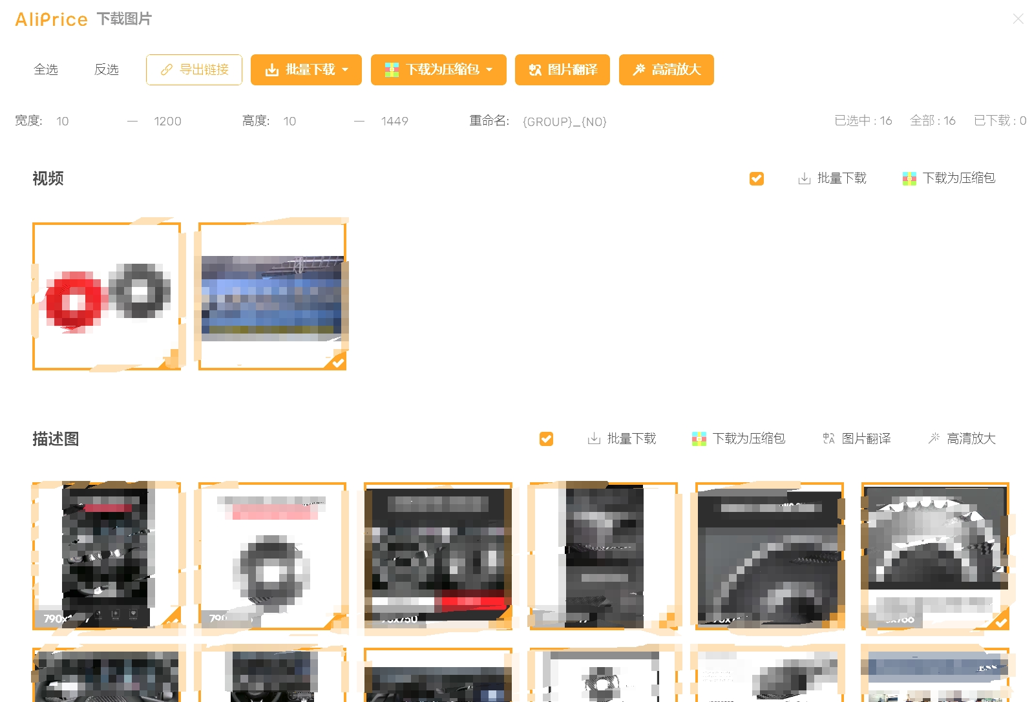Toggle the 描述图 section select-all checkbox
The width and height of the screenshot is (1032, 702).
click(546, 439)
